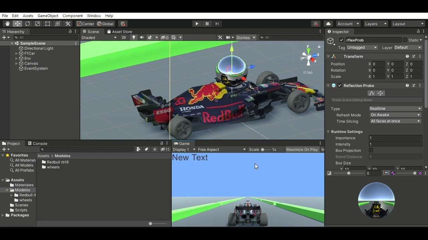Viewport: 428px width, 240px height.
Task: Open Reflection Probe help icon
Action: 407,86
